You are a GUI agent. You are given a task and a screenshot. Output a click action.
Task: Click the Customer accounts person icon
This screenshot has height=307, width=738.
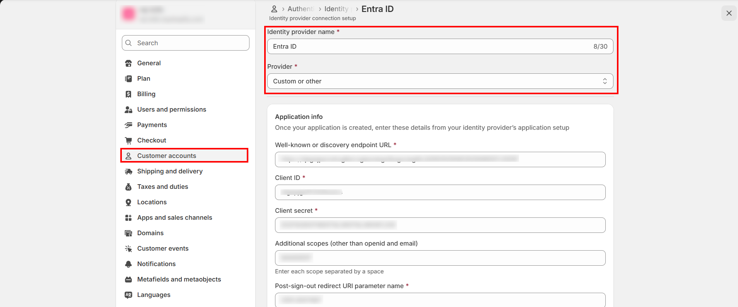tap(128, 156)
